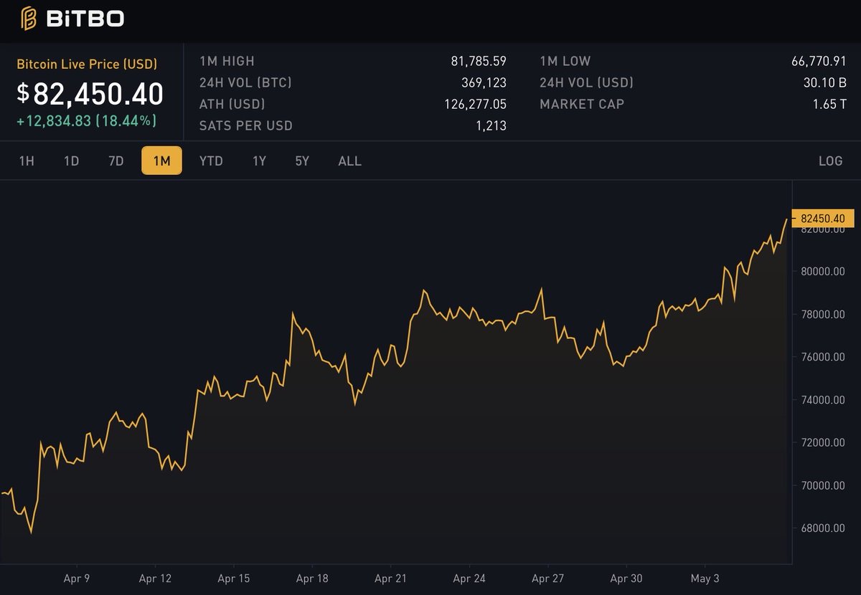Click the Apr 18 date label

click(x=312, y=579)
